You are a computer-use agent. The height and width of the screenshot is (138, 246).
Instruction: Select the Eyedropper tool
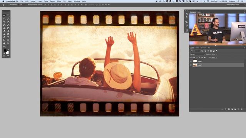pyautogui.click(x=8, y=21)
